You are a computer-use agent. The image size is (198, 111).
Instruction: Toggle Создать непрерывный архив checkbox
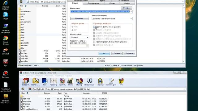[94, 33]
